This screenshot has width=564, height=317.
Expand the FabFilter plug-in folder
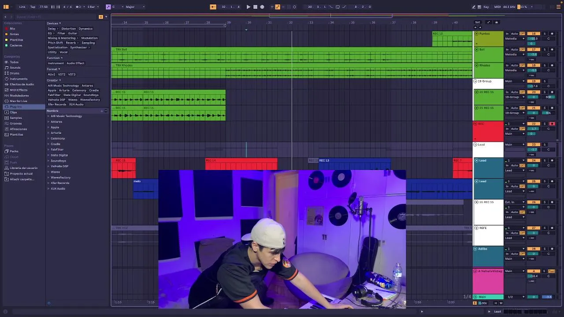pyautogui.click(x=48, y=149)
